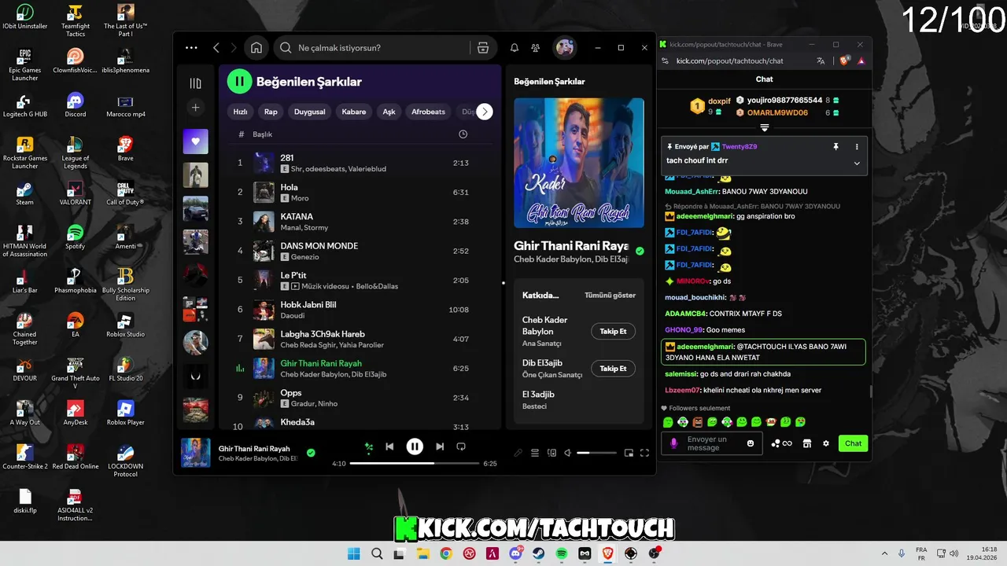Play track 281 in list

coord(360,163)
